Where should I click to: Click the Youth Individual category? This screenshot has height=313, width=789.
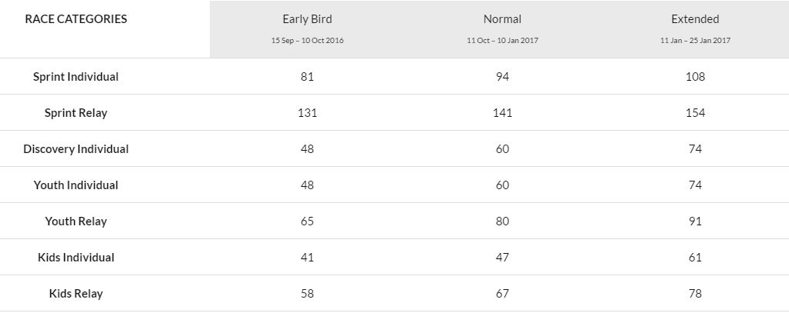pyautogui.click(x=76, y=185)
